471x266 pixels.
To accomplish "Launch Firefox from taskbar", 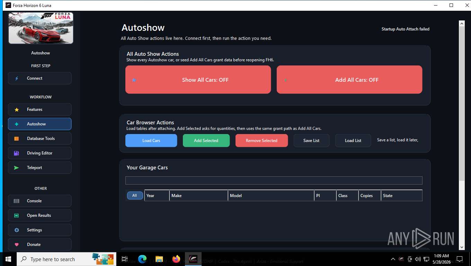I will (176, 259).
